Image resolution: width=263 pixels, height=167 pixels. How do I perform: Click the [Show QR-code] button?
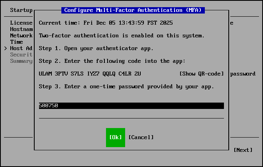click(201, 74)
